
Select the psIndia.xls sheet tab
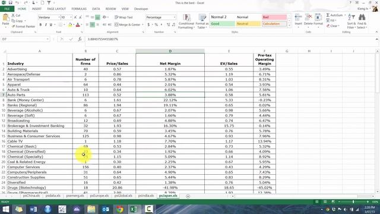pos(146,196)
